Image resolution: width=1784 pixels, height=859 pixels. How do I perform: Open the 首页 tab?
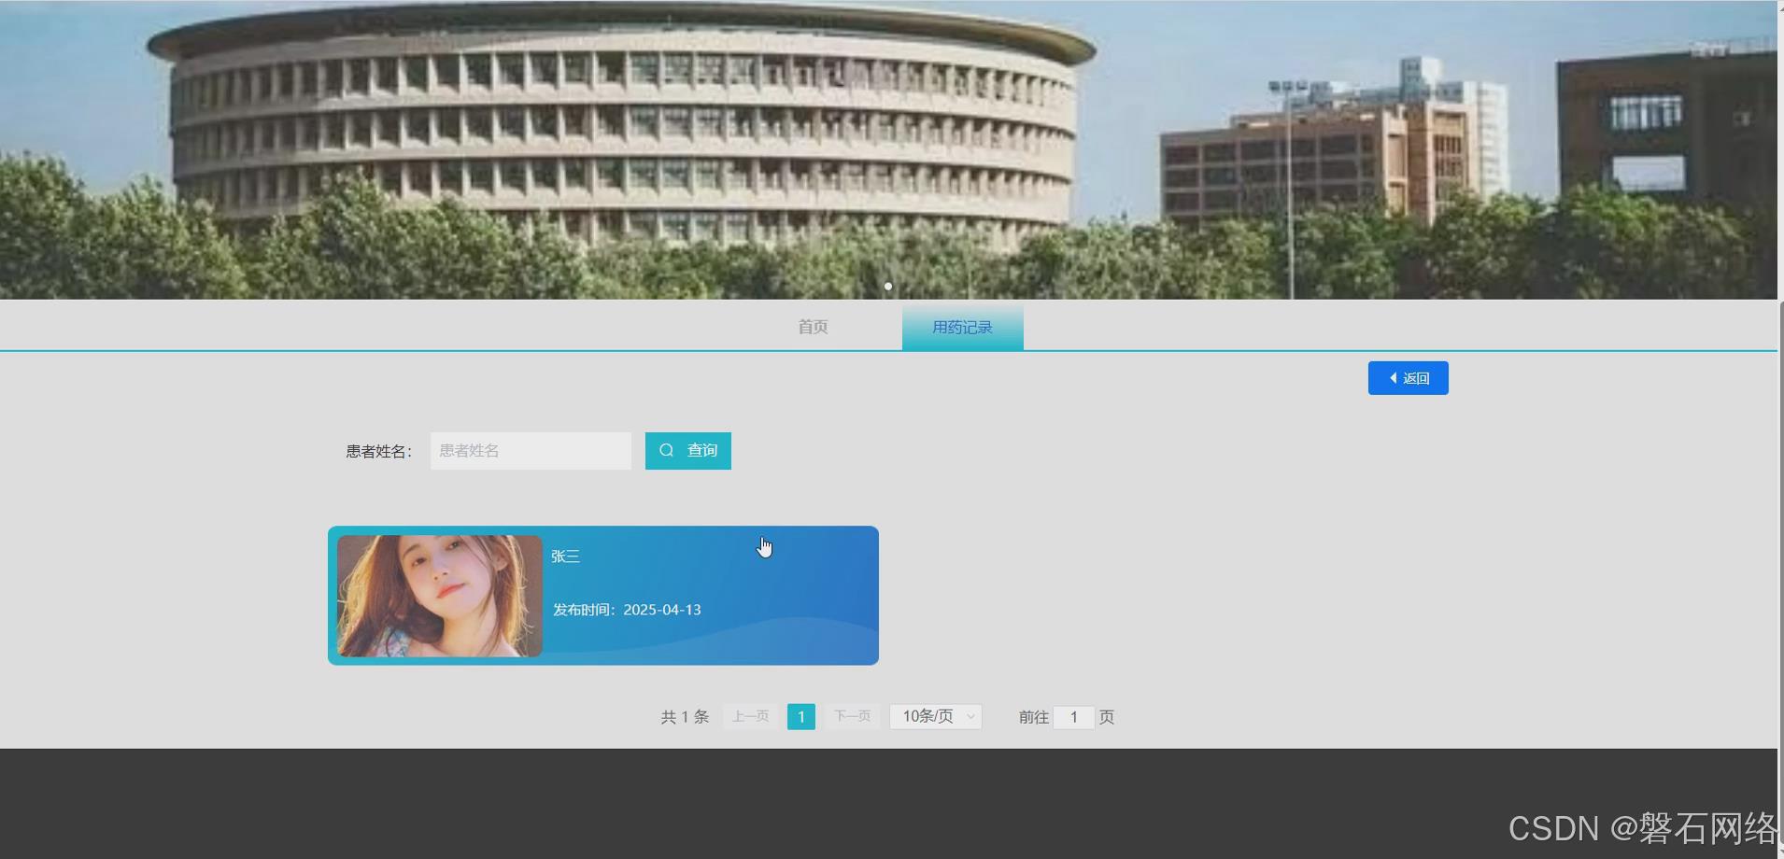click(813, 327)
